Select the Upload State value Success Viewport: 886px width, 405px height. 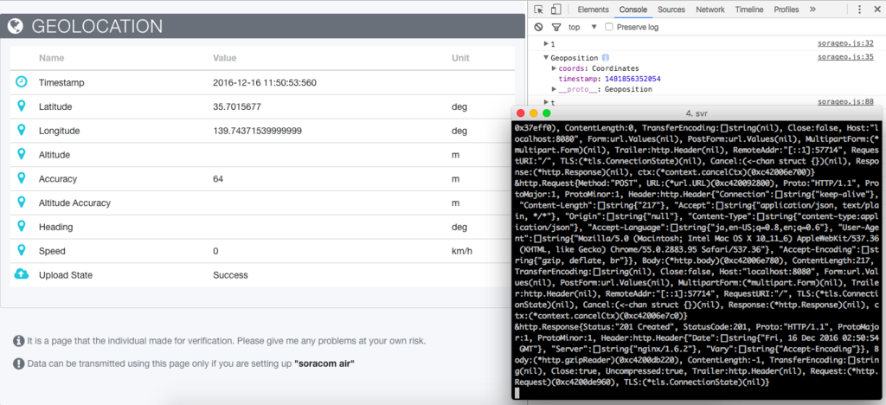230,275
